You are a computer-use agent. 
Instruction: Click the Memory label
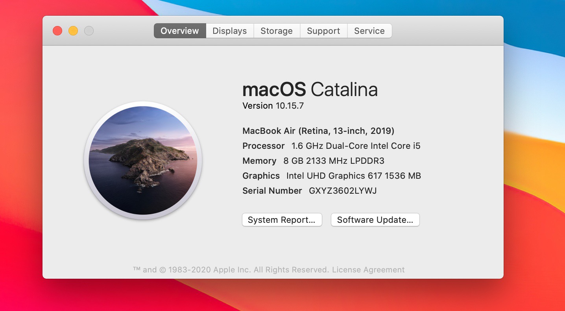click(259, 161)
